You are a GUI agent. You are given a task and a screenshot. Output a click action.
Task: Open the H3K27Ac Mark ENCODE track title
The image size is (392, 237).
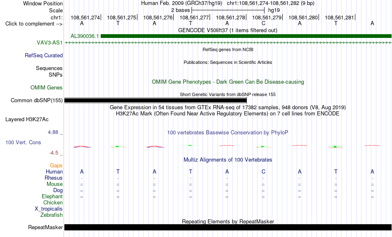pos(228,114)
